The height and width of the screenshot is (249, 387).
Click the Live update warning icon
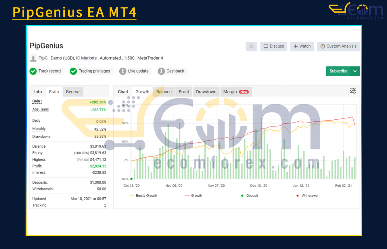(123, 71)
